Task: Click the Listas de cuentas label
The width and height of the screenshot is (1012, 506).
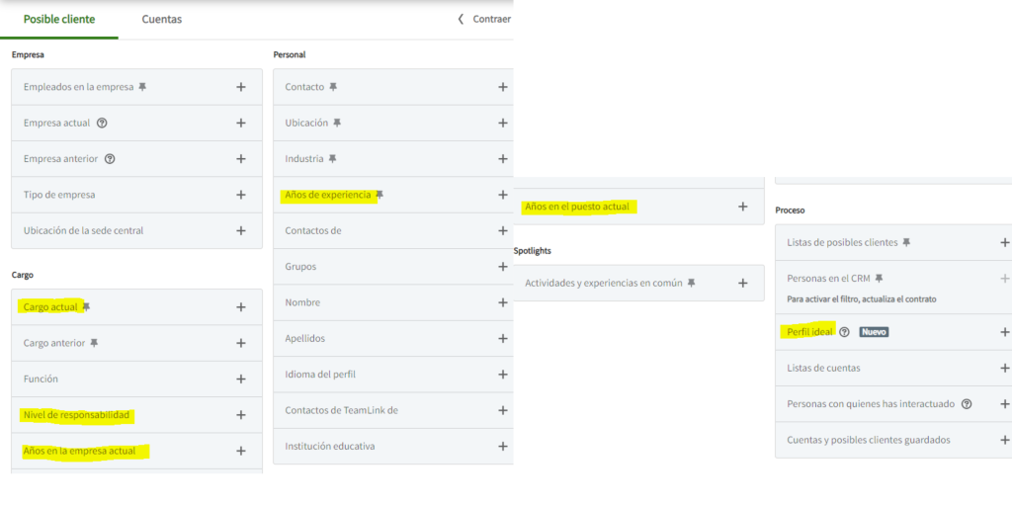Action: coord(823,368)
